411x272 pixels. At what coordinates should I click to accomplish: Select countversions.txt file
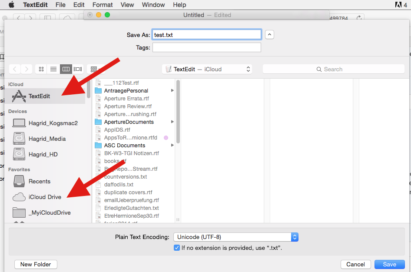[125, 176]
